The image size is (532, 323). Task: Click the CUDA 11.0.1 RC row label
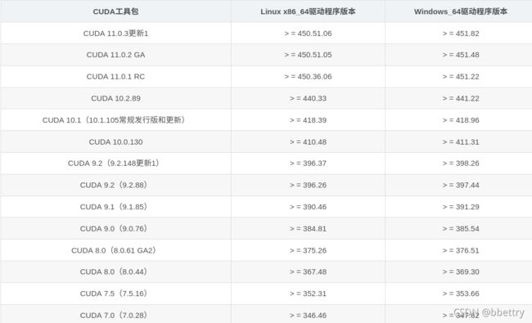[x=115, y=77]
